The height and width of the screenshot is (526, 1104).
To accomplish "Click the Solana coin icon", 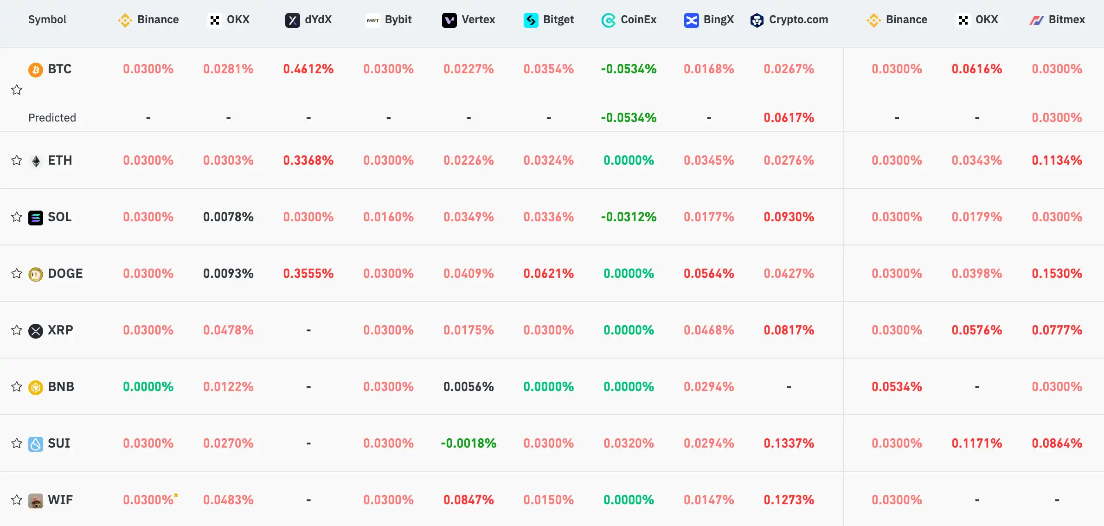I will [36, 218].
